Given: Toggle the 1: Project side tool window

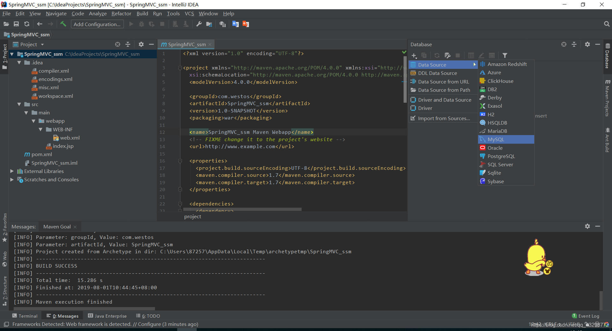Looking at the screenshot, I should [4, 57].
